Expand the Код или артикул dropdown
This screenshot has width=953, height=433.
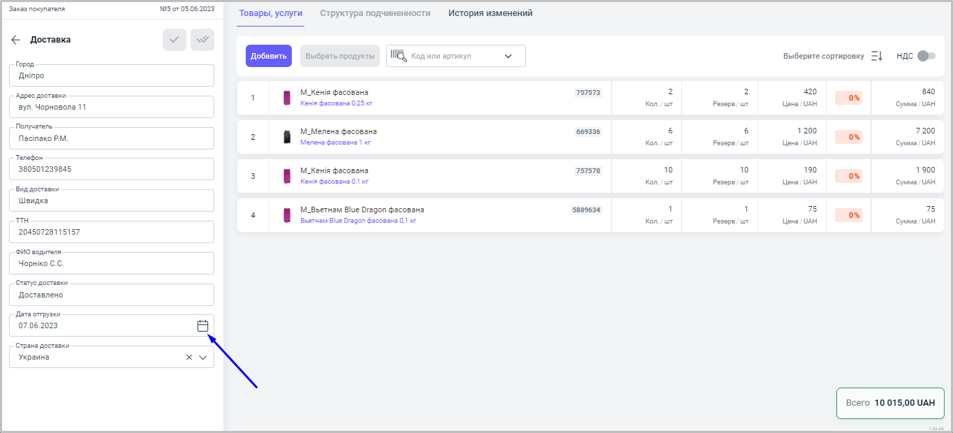point(508,56)
